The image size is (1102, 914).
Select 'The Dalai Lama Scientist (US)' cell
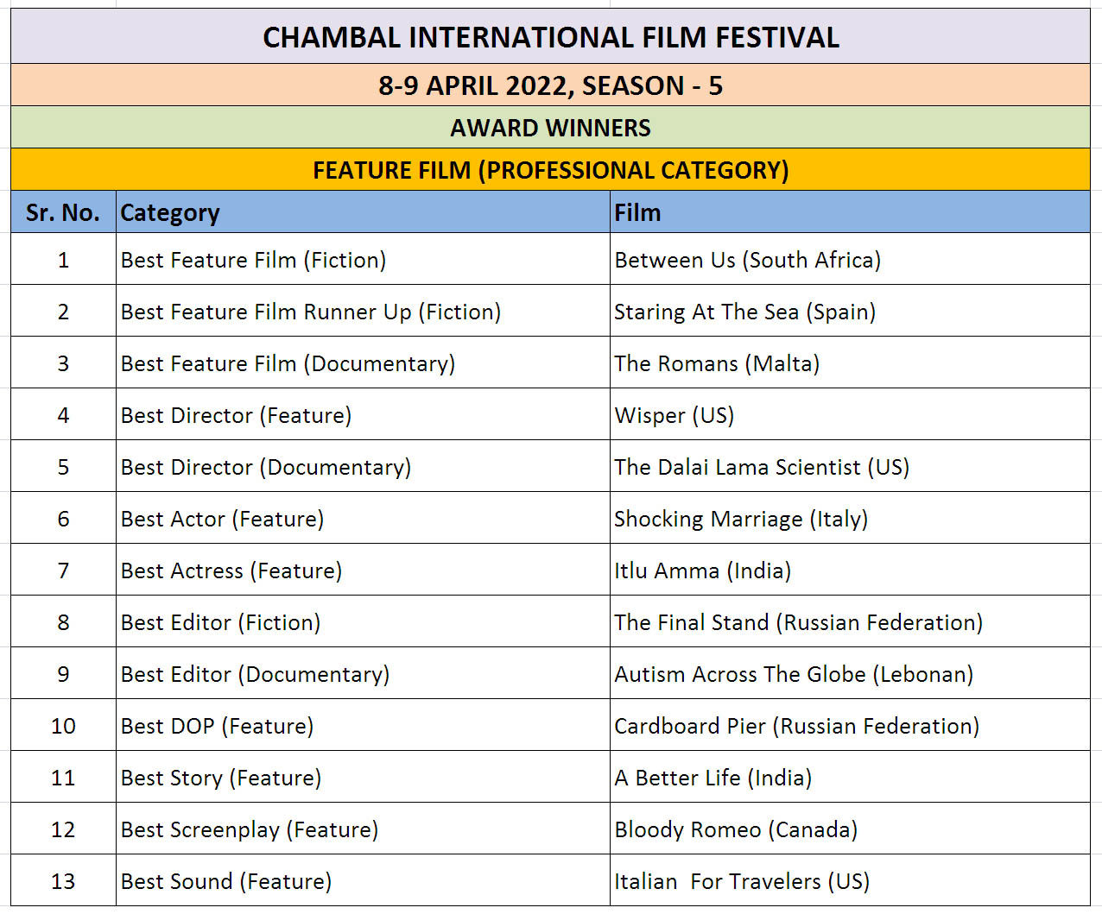850,466
